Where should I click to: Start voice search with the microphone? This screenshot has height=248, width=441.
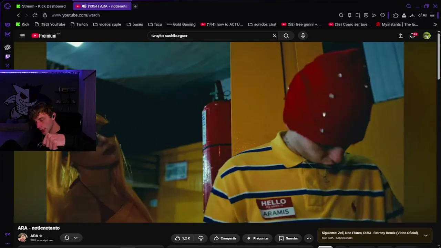303,35
